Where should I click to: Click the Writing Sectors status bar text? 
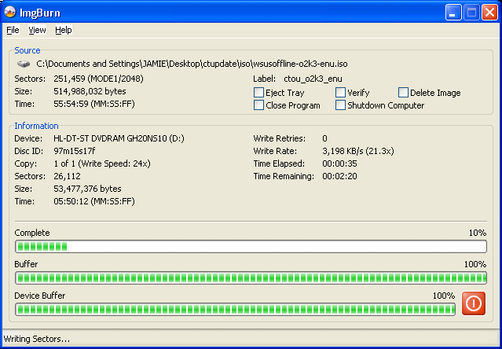coord(36,339)
